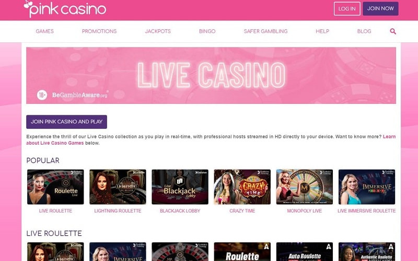Click the Log In button

click(x=347, y=9)
